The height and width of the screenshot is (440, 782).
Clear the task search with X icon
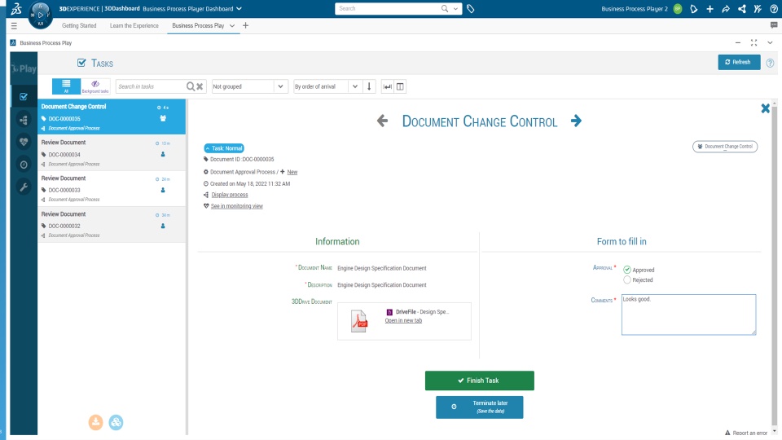(x=200, y=86)
